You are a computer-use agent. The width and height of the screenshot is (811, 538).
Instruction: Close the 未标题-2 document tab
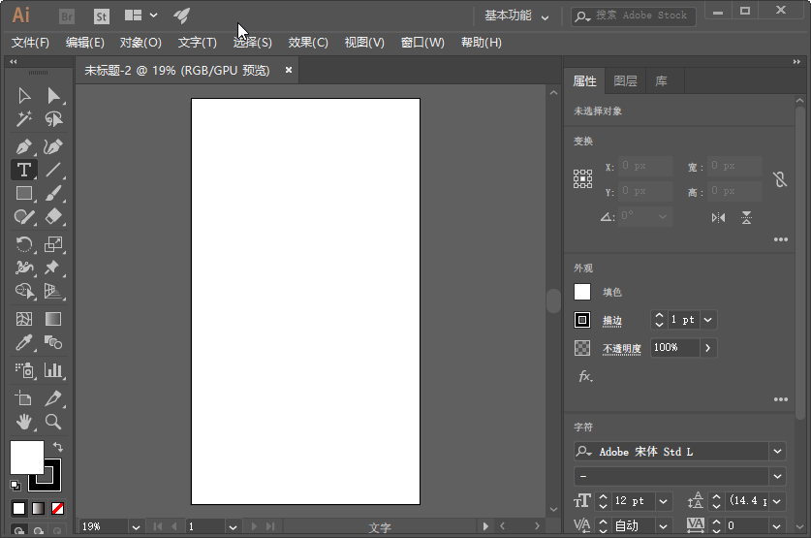coord(289,70)
